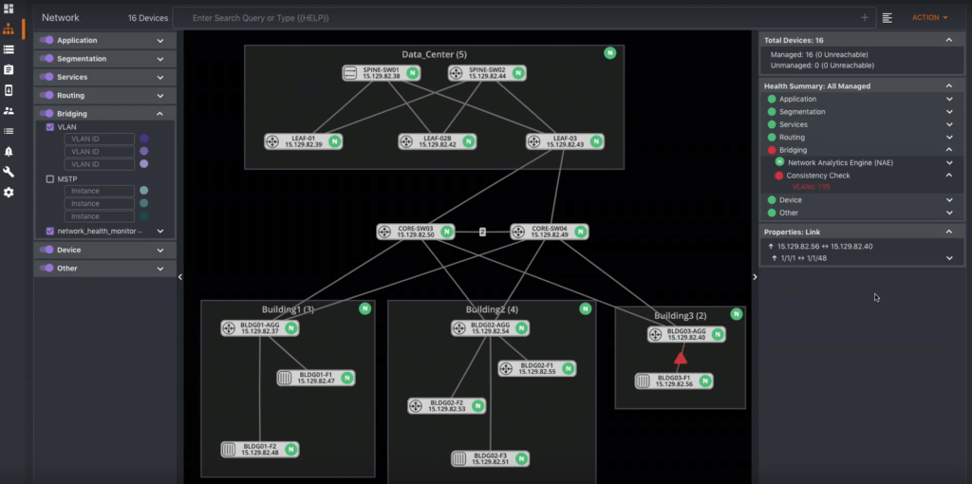Click the first MSTP Instance input field
This screenshot has width=972, height=484.
(x=99, y=191)
